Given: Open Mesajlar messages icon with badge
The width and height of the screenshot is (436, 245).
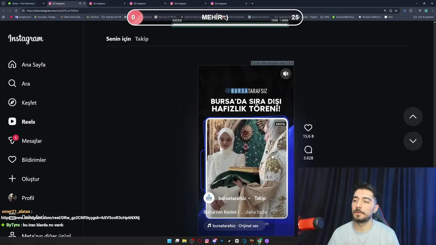Looking at the screenshot, I should click(x=13, y=140).
